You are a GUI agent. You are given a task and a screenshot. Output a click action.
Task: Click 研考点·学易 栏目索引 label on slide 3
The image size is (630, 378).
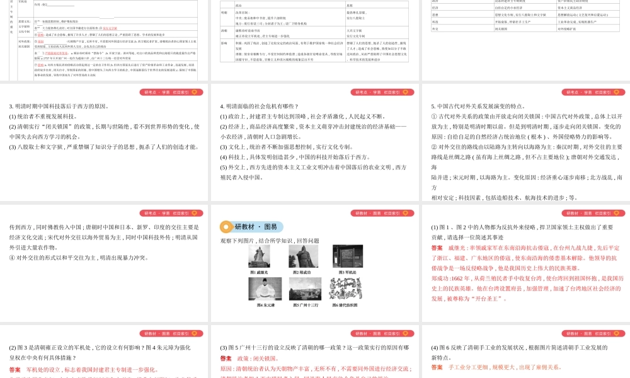(x=166, y=93)
